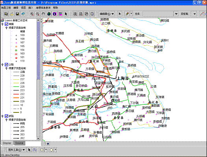The height and width of the screenshot is (157, 207).
Task: Open the circle tool dropdown arrow
Action: pyautogui.click(x=55, y=150)
